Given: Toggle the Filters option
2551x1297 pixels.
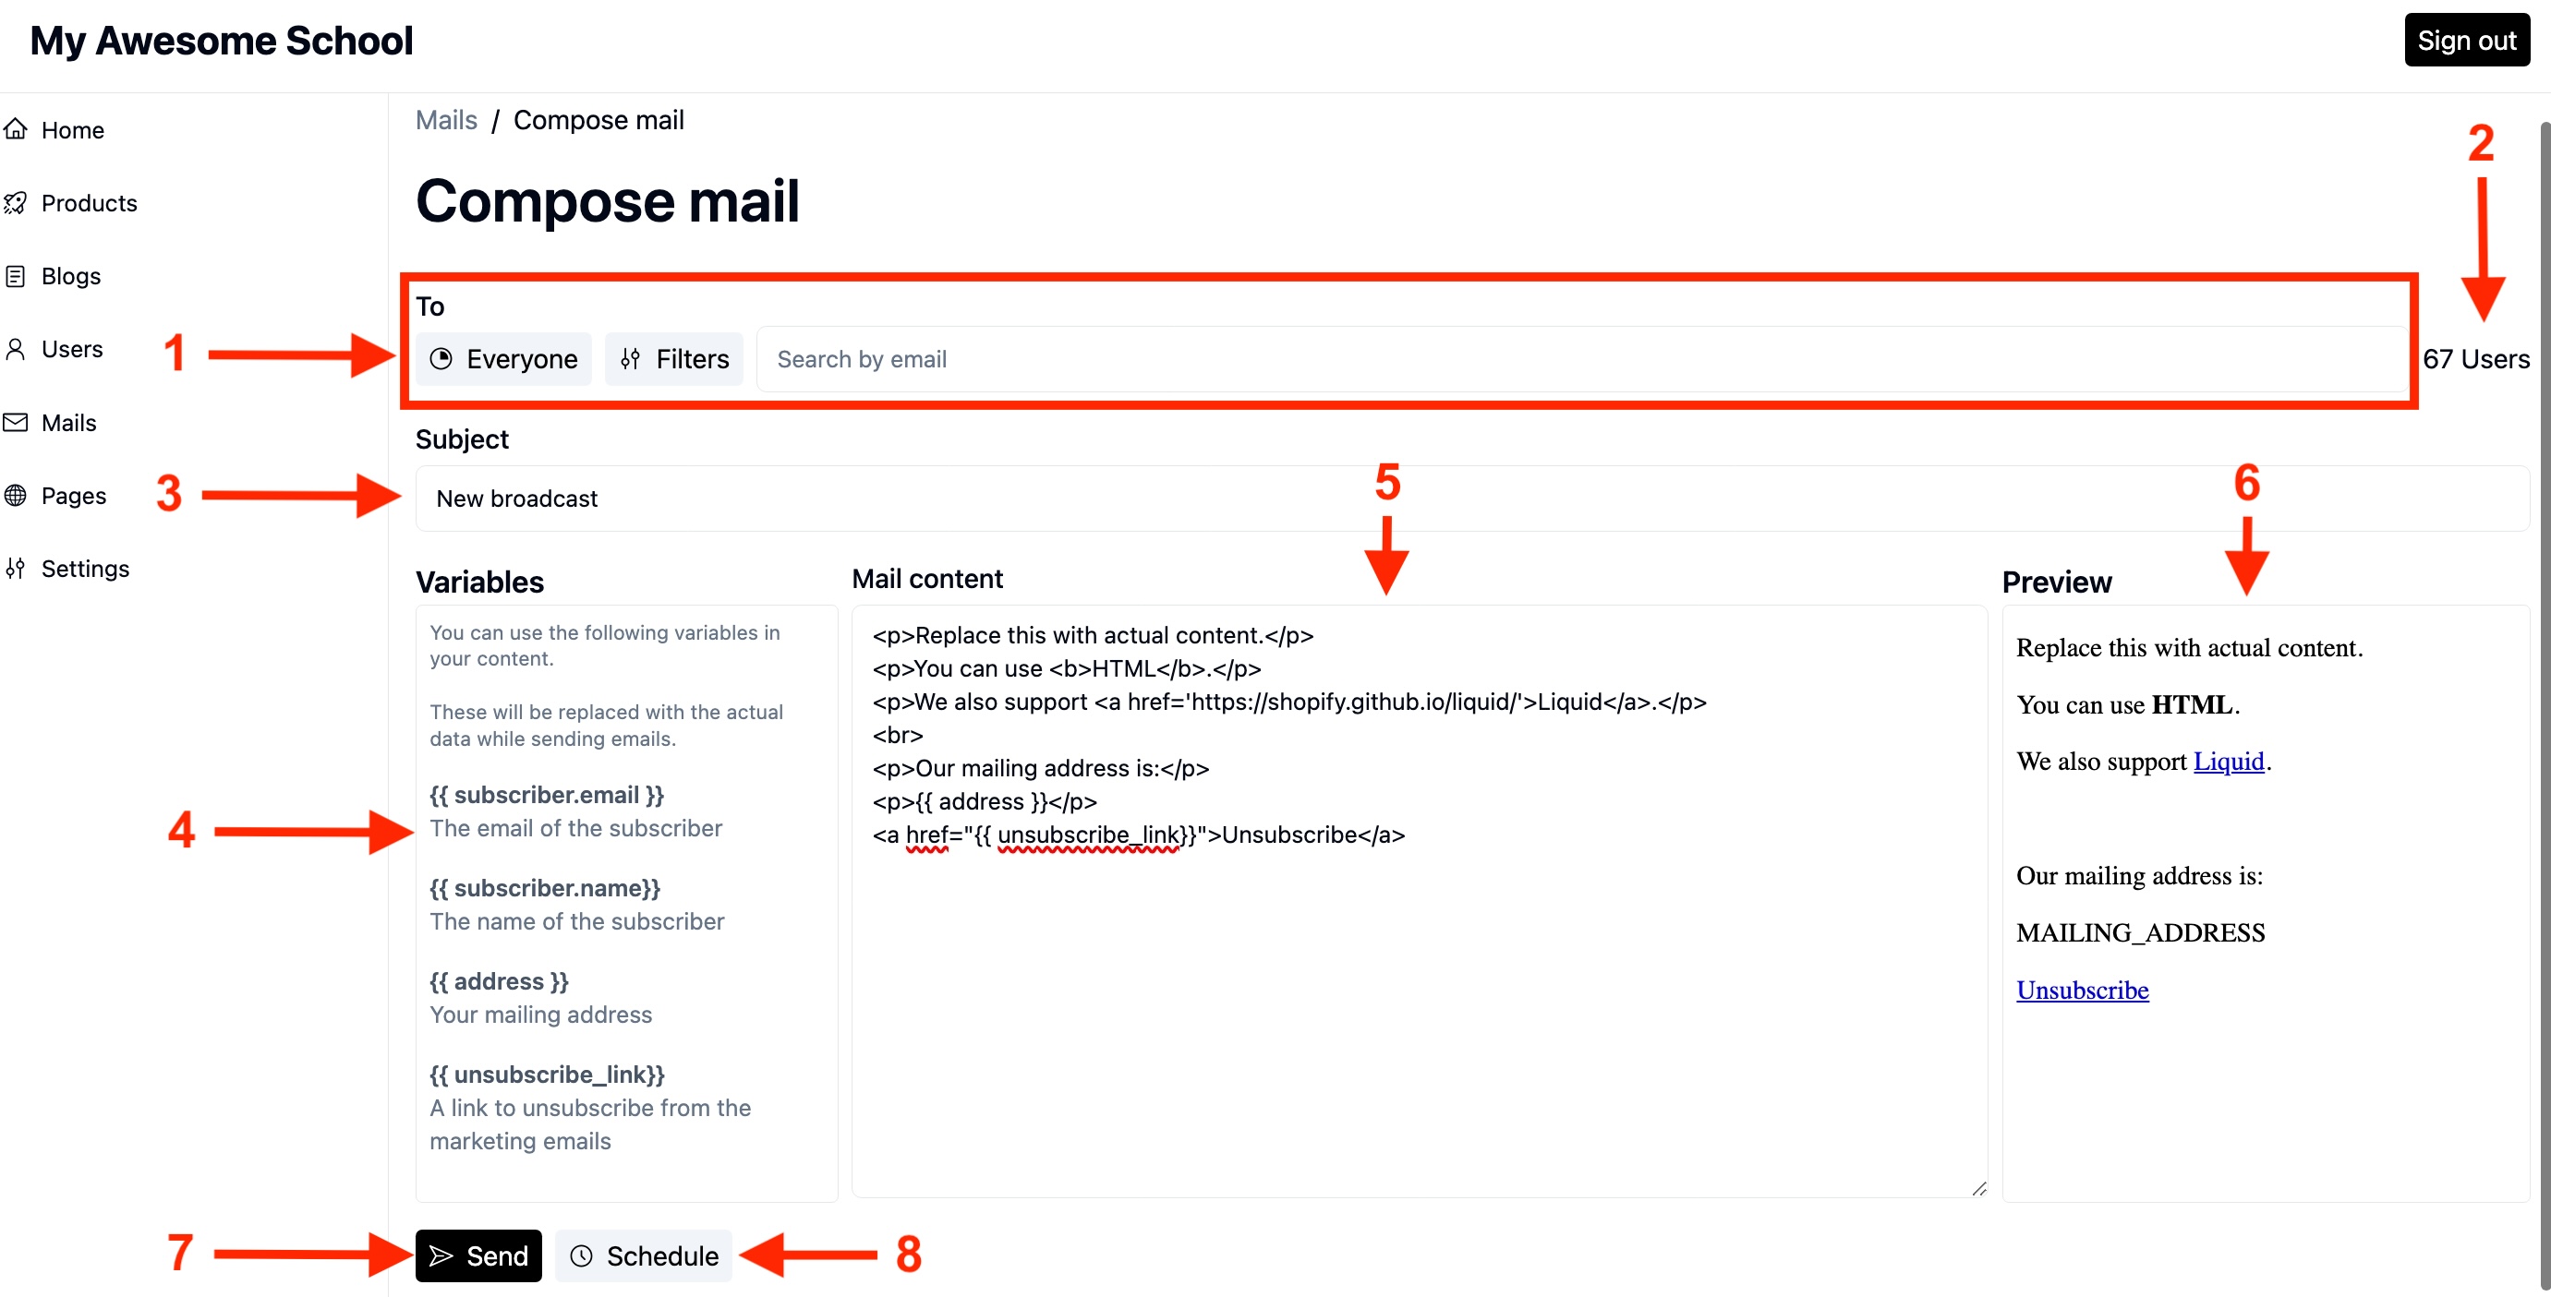Looking at the screenshot, I should pos(673,357).
